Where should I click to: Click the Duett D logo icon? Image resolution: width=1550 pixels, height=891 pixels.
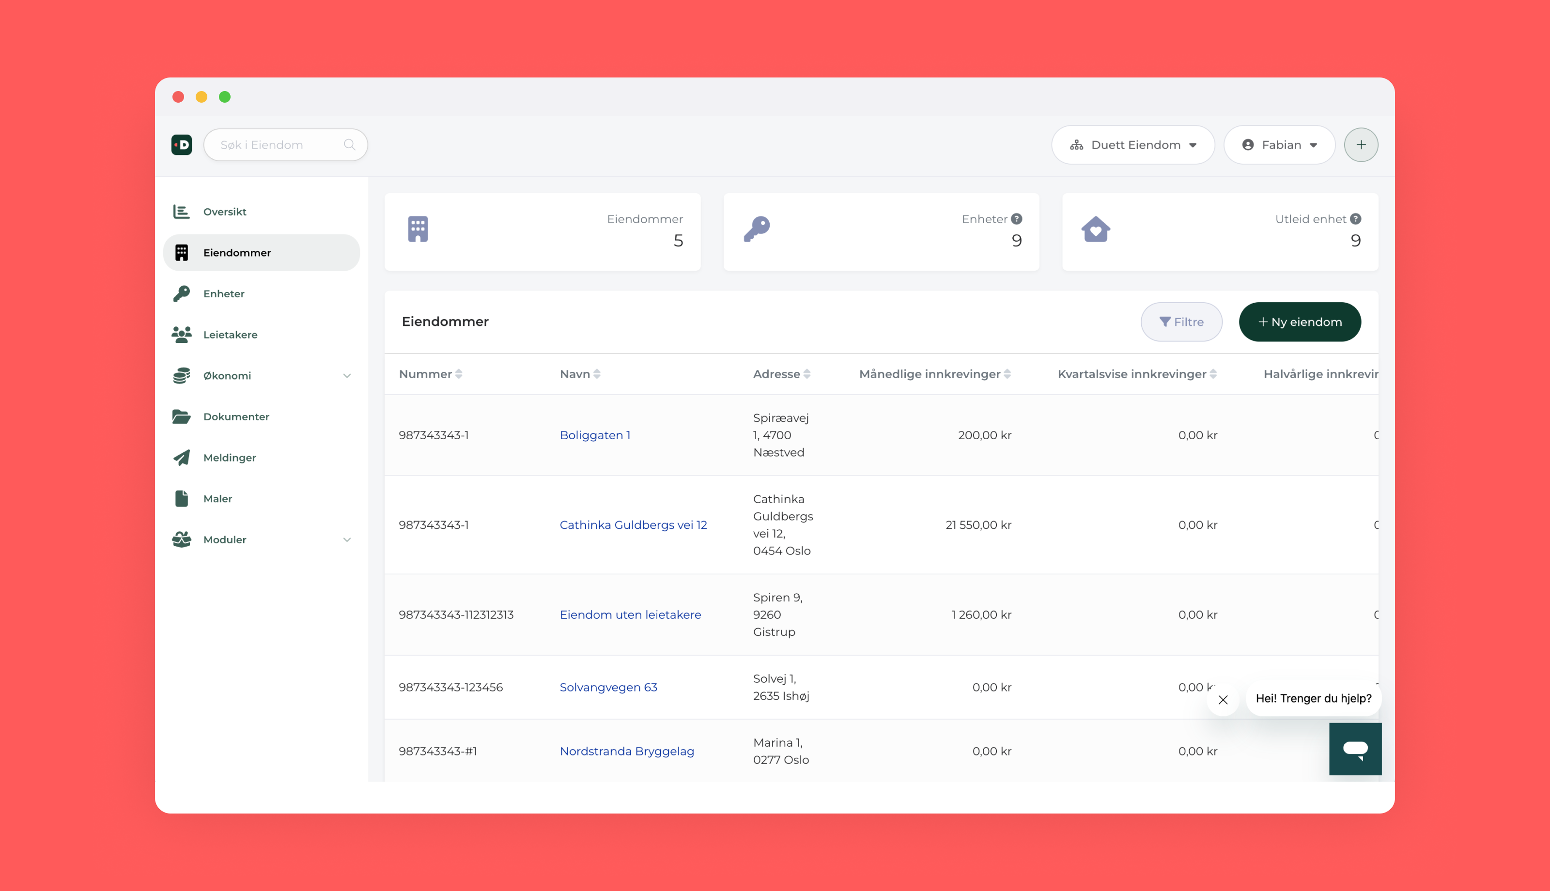pyautogui.click(x=182, y=145)
